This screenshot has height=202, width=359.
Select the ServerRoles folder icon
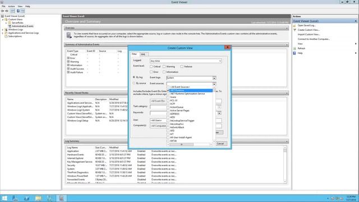click(x=10, y=23)
